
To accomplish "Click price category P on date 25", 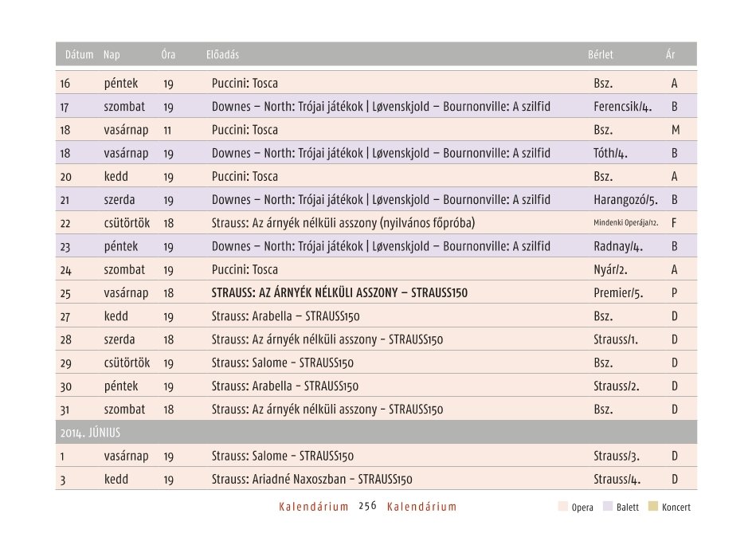I will click(674, 293).
